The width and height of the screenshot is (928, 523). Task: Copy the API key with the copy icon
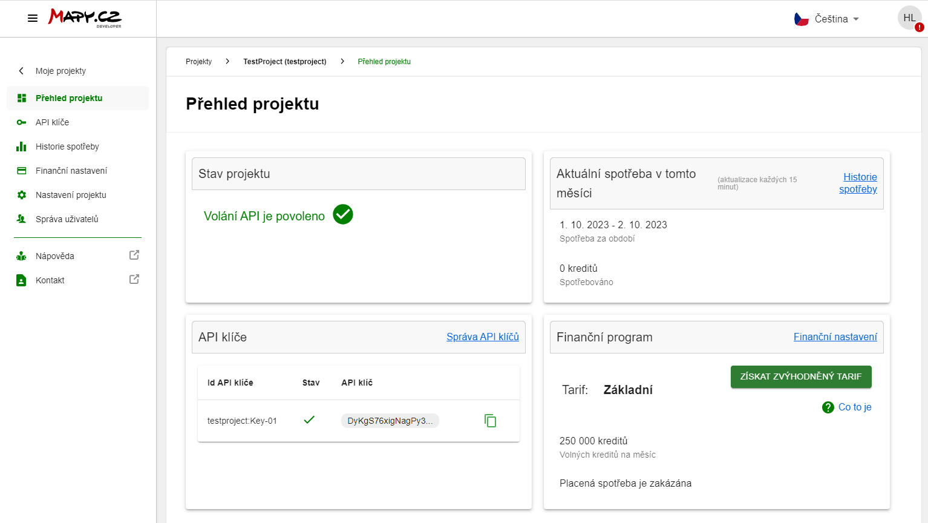(x=490, y=420)
